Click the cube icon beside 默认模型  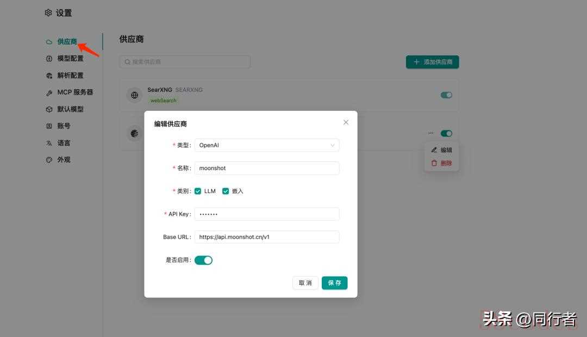pos(49,109)
